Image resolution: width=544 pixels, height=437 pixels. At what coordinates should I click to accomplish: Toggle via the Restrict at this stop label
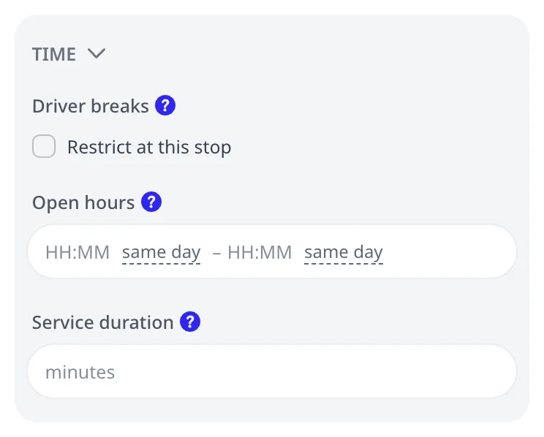click(x=149, y=147)
